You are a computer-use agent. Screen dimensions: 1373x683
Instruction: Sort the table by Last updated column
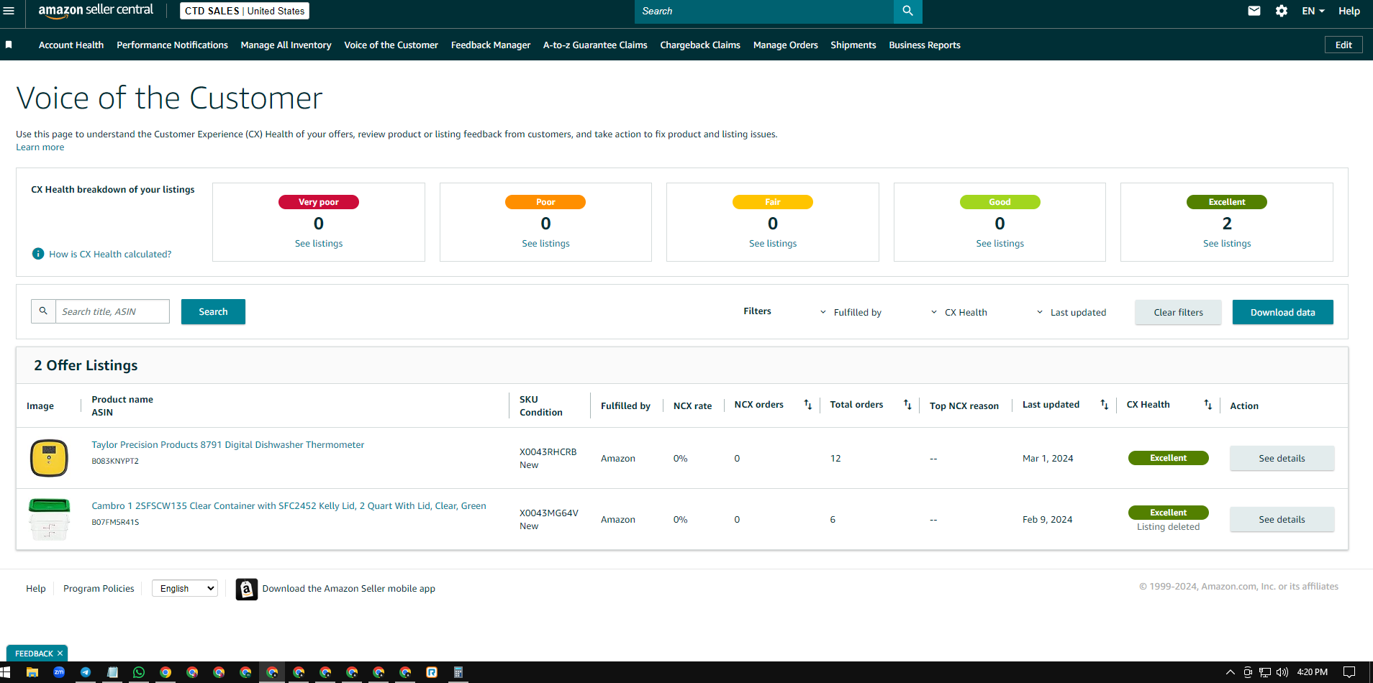(1105, 405)
